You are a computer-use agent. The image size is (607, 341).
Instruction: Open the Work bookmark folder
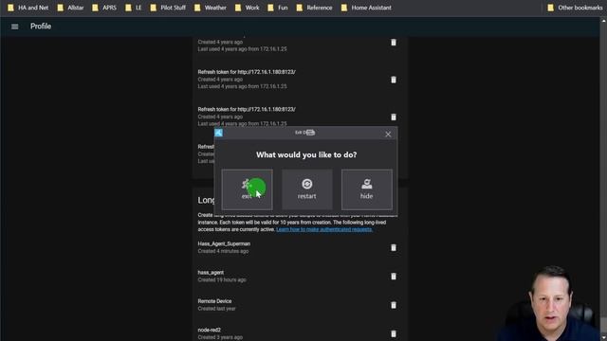(247, 8)
